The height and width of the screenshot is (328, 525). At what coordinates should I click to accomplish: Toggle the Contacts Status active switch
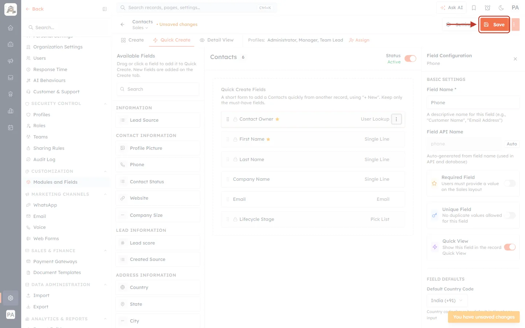[410, 59]
